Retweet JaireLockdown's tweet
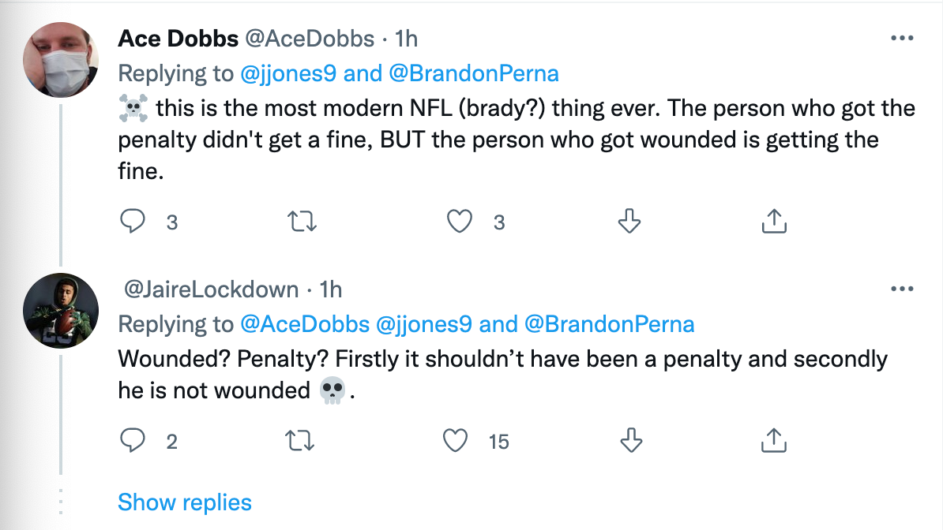This screenshot has width=943, height=530. tap(299, 440)
